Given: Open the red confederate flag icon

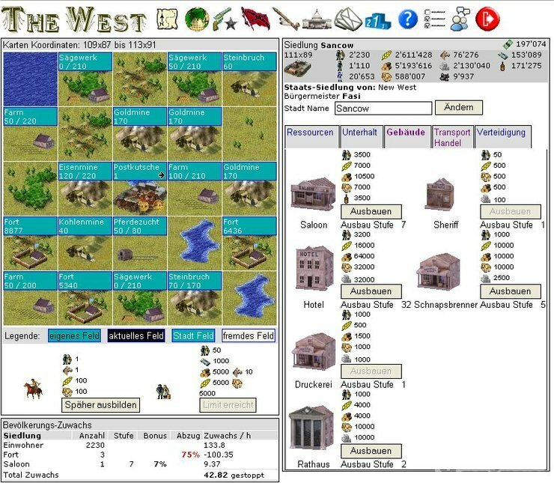Looking at the screenshot, I should [x=255, y=19].
